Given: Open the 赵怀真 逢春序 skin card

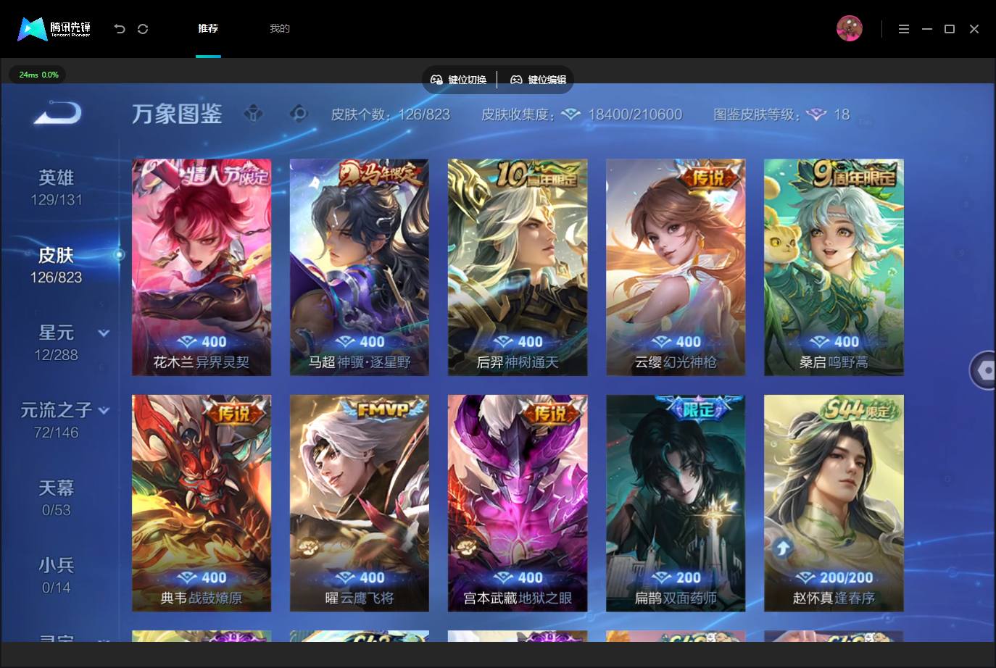Looking at the screenshot, I should 834,504.
